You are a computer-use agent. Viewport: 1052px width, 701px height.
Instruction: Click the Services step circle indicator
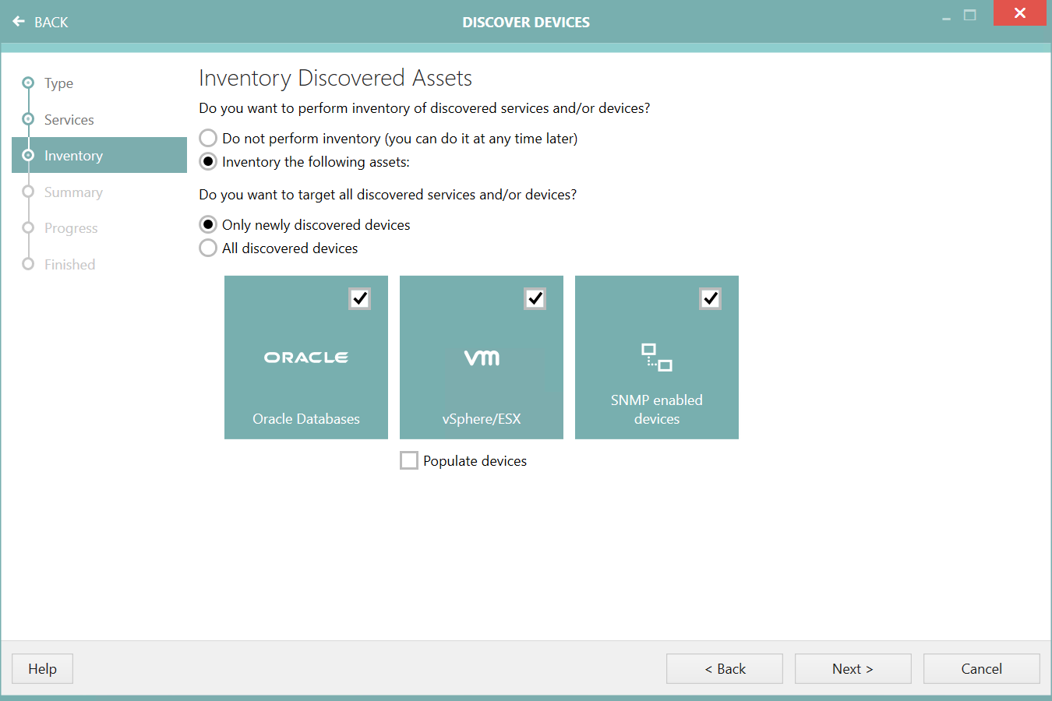(28, 119)
